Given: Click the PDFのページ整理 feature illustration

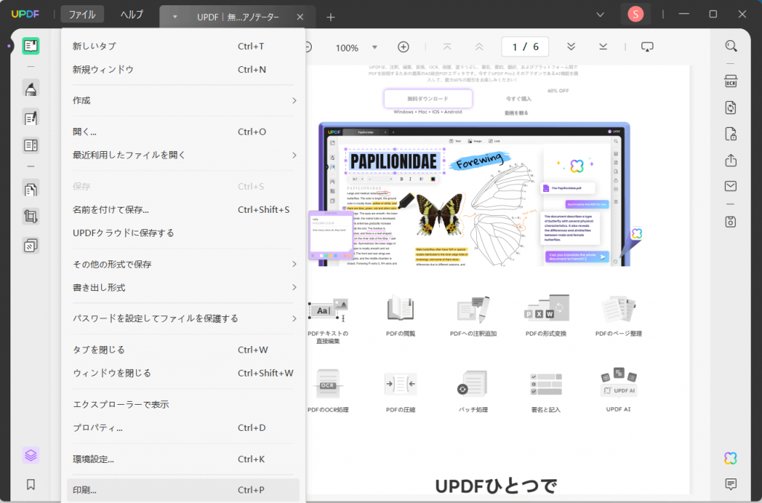Looking at the screenshot, I should click(618, 309).
